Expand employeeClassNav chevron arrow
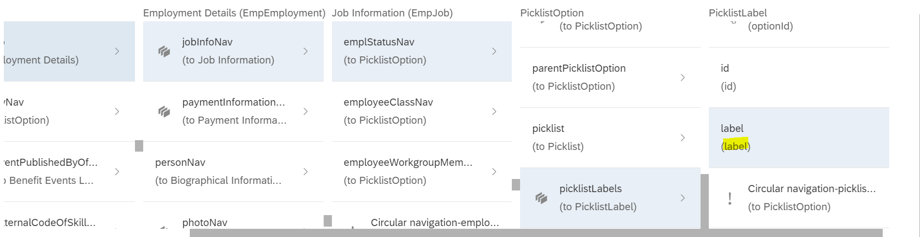Image resolution: width=920 pixels, height=237 pixels. click(x=494, y=112)
